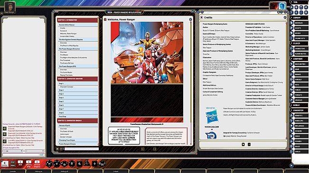Open the chat mode dropdown
Image resolution: width=309 pixels, height=173 pixels.
(13, 151)
